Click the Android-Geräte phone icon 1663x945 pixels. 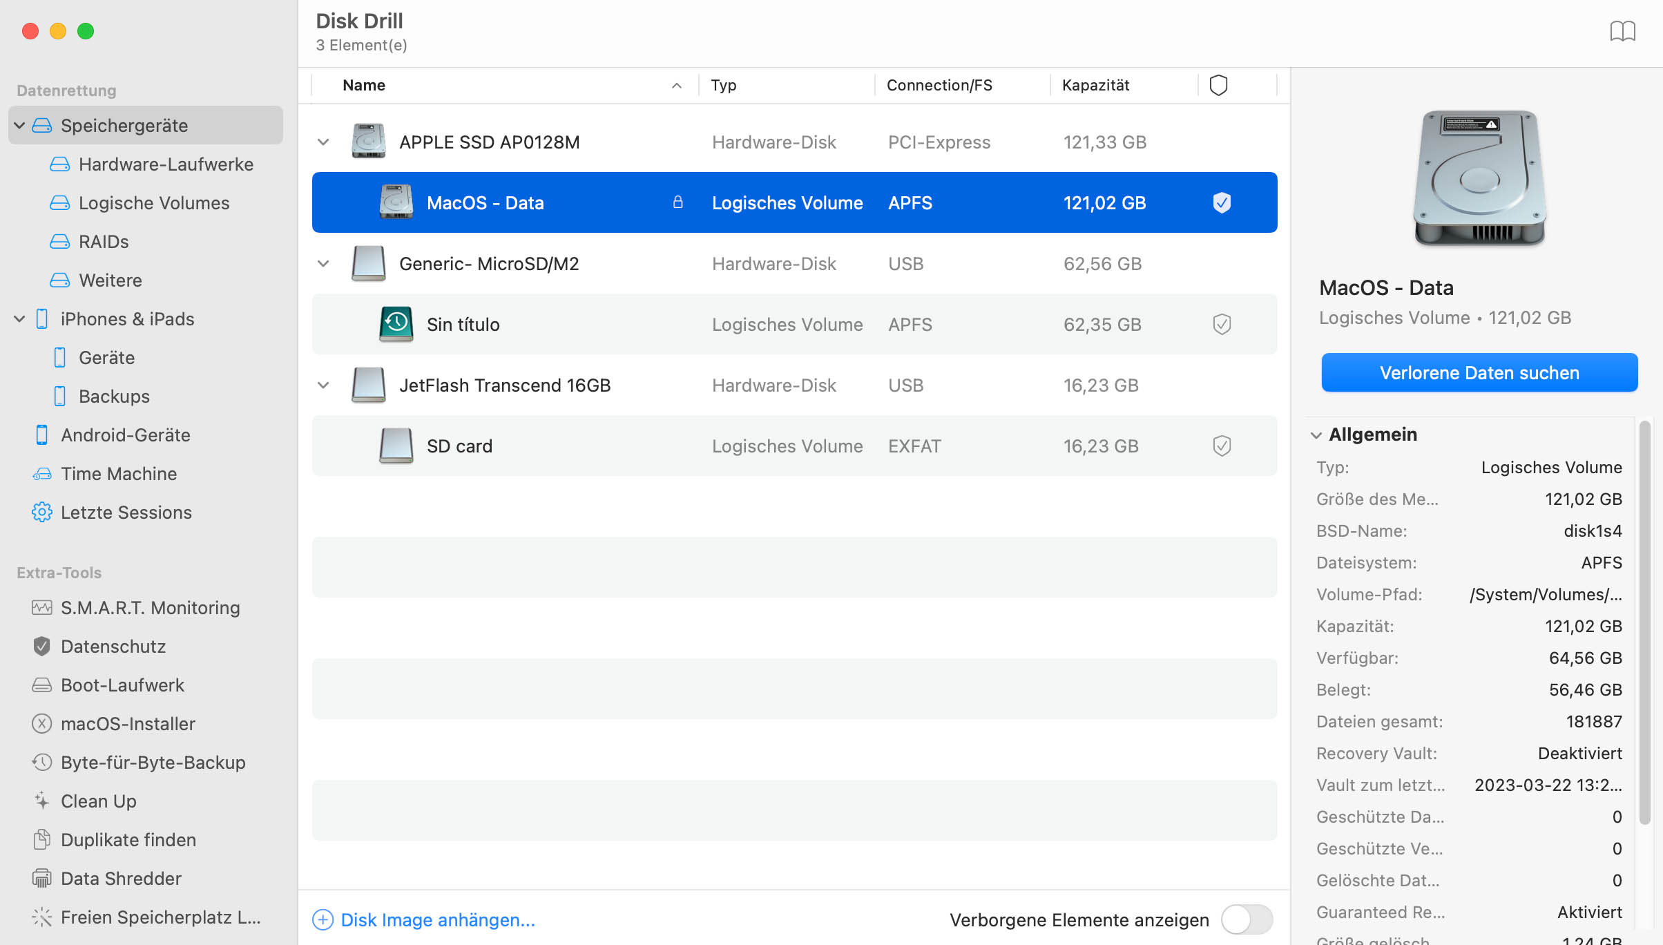pyautogui.click(x=42, y=435)
